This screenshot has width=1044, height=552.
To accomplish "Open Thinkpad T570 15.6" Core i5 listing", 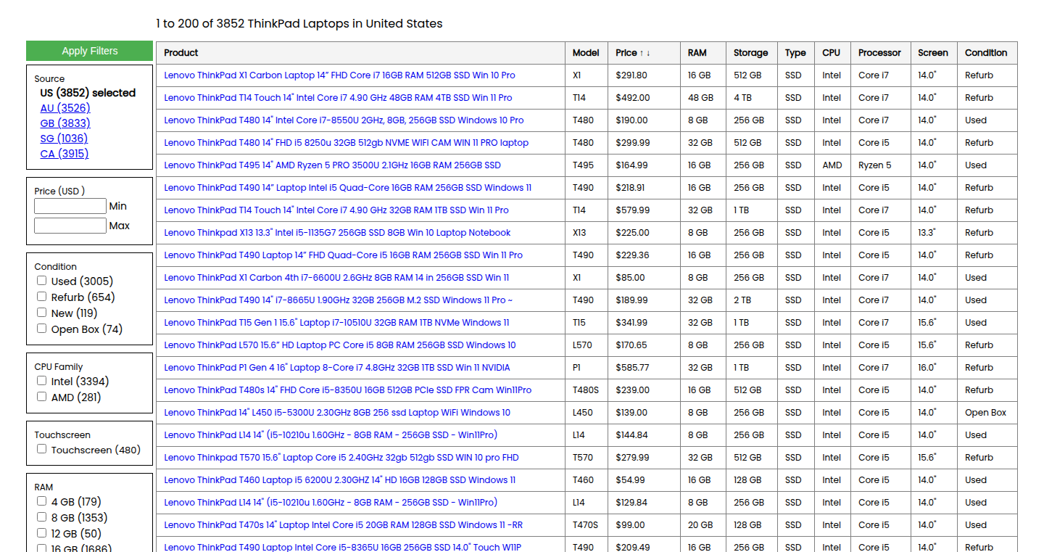I will point(341,458).
